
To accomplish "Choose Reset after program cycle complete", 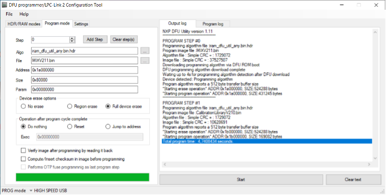I will coord(70,127).
